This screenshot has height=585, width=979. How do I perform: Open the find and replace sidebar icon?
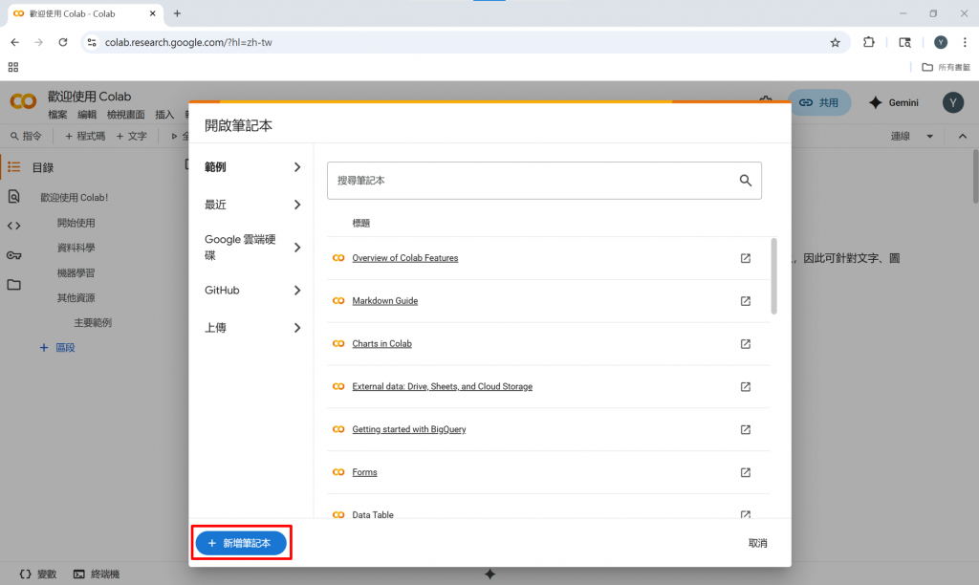click(x=13, y=197)
